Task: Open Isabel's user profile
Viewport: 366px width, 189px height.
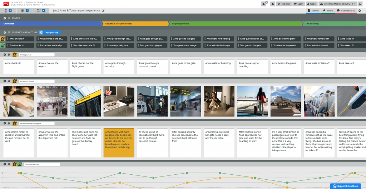Action: click(312, 4)
